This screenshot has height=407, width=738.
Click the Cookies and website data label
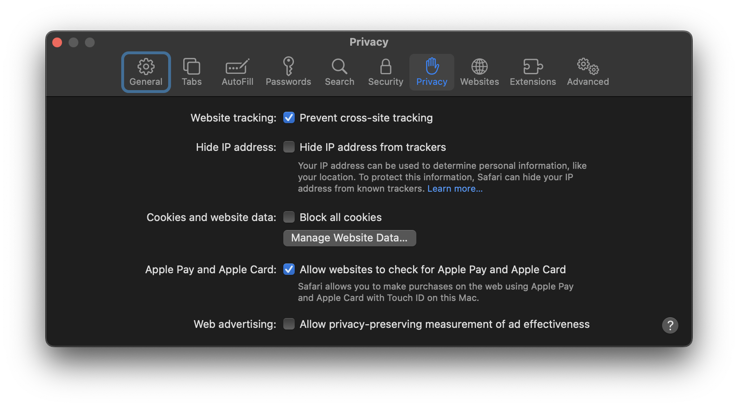click(x=211, y=217)
